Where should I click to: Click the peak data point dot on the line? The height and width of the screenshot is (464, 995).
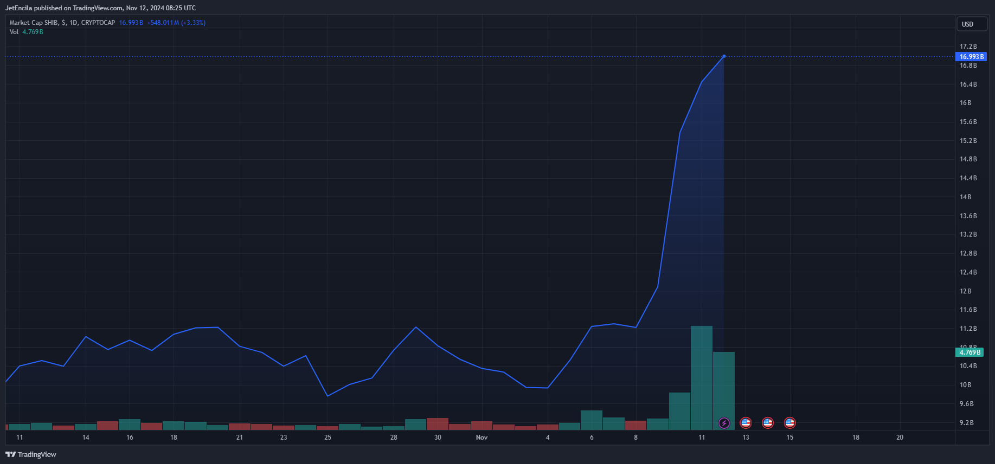[x=724, y=56]
